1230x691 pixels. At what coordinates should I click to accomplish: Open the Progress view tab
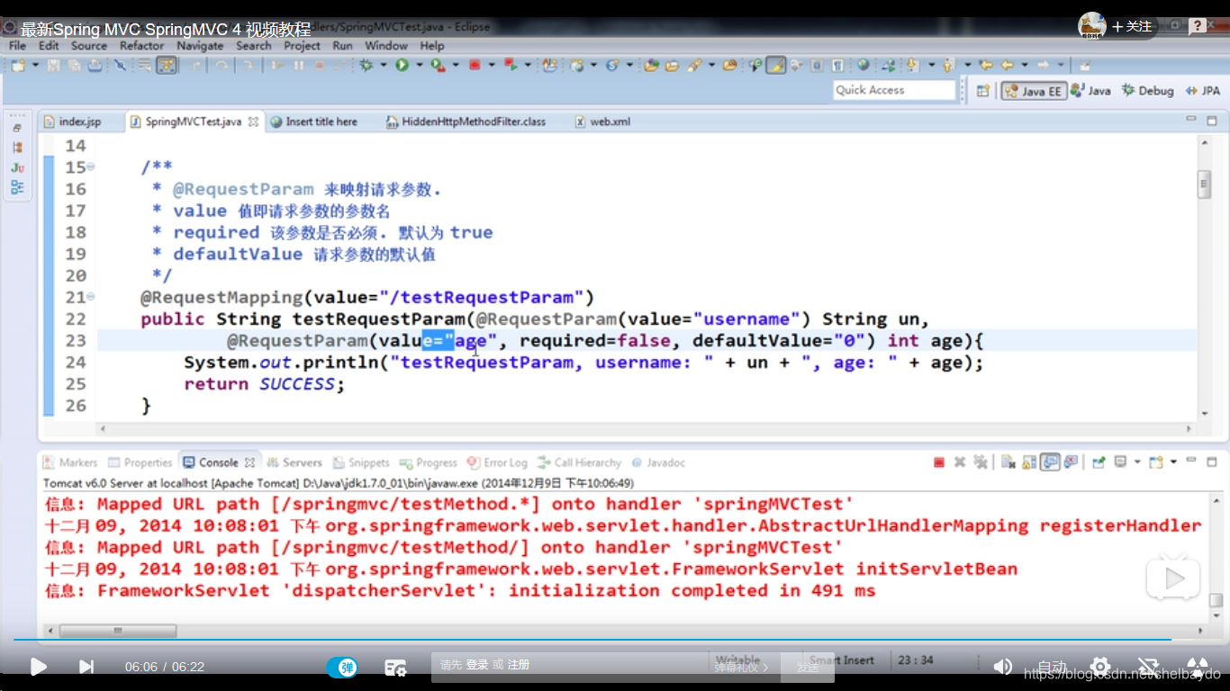[x=429, y=462]
